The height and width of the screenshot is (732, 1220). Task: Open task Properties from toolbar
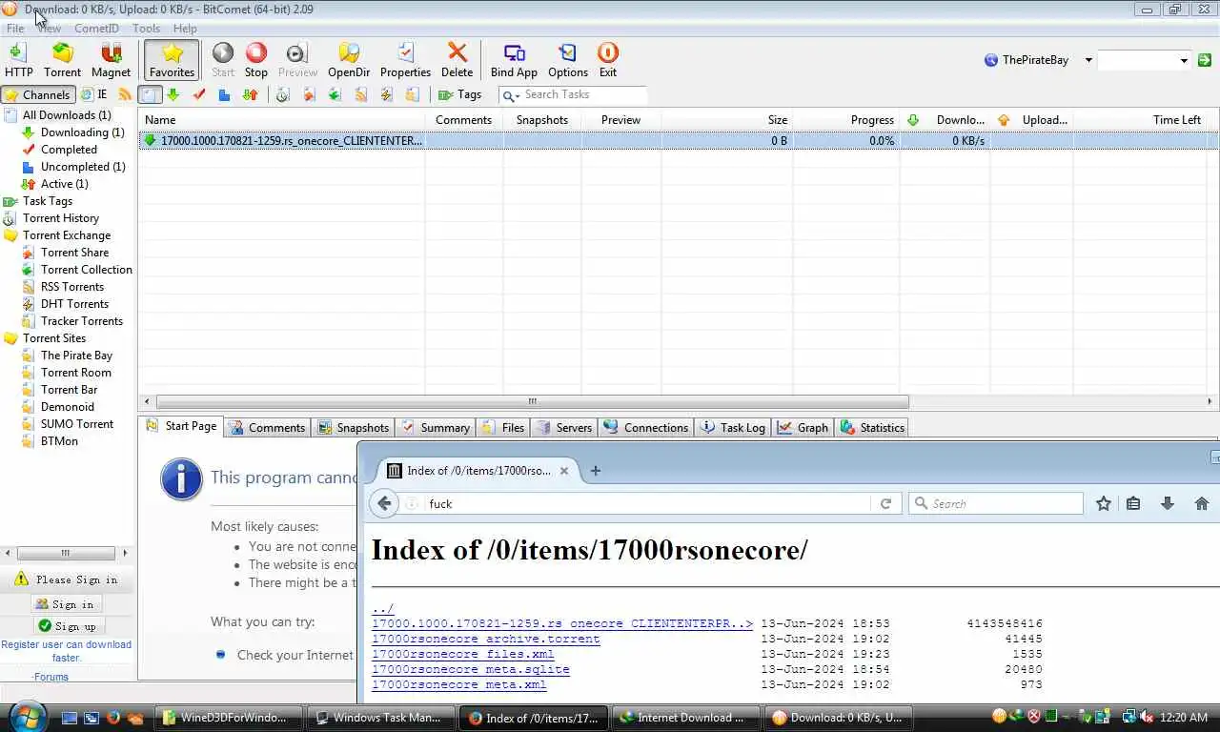(x=405, y=60)
